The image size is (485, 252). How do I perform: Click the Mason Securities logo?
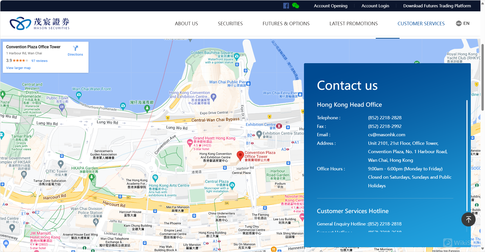point(40,24)
